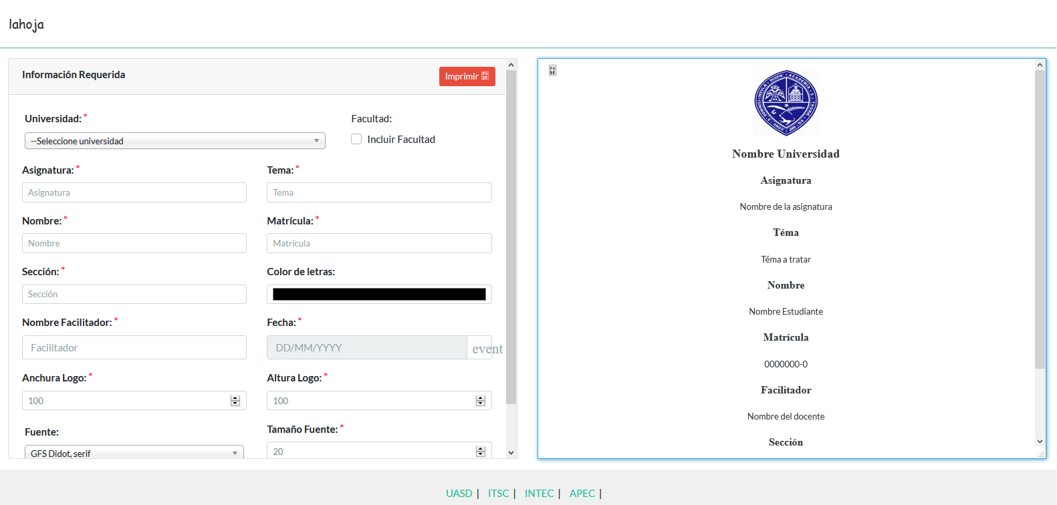Enable the Incluir Facultad checkbox

pos(356,139)
